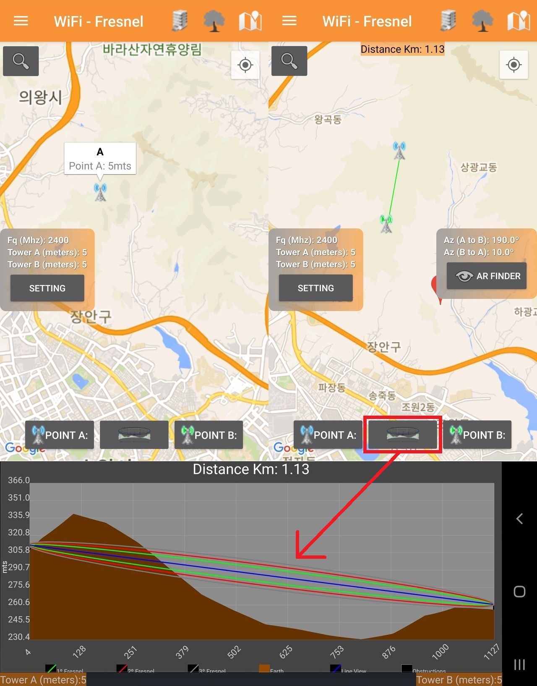Tap the tree obstruction icon on right screen
The height and width of the screenshot is (686, 537).
click(x=482, y=21)
